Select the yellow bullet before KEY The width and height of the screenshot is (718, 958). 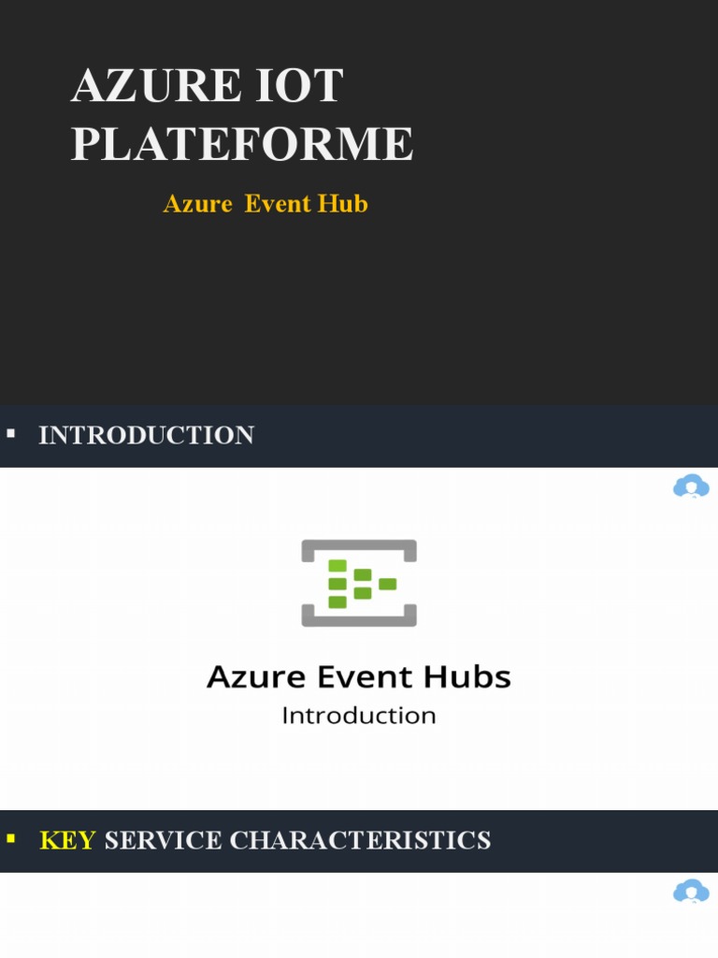11,839
